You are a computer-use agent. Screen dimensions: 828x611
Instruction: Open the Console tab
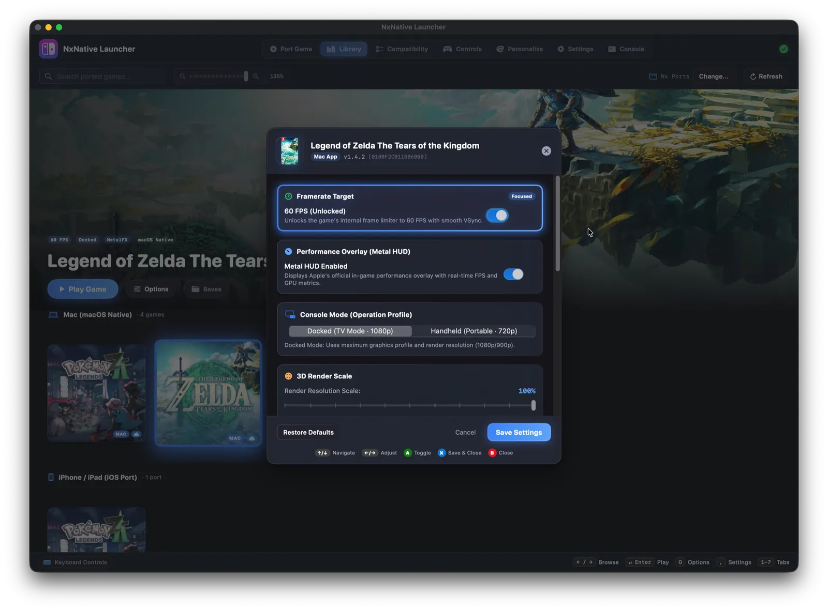pos(626,49)
